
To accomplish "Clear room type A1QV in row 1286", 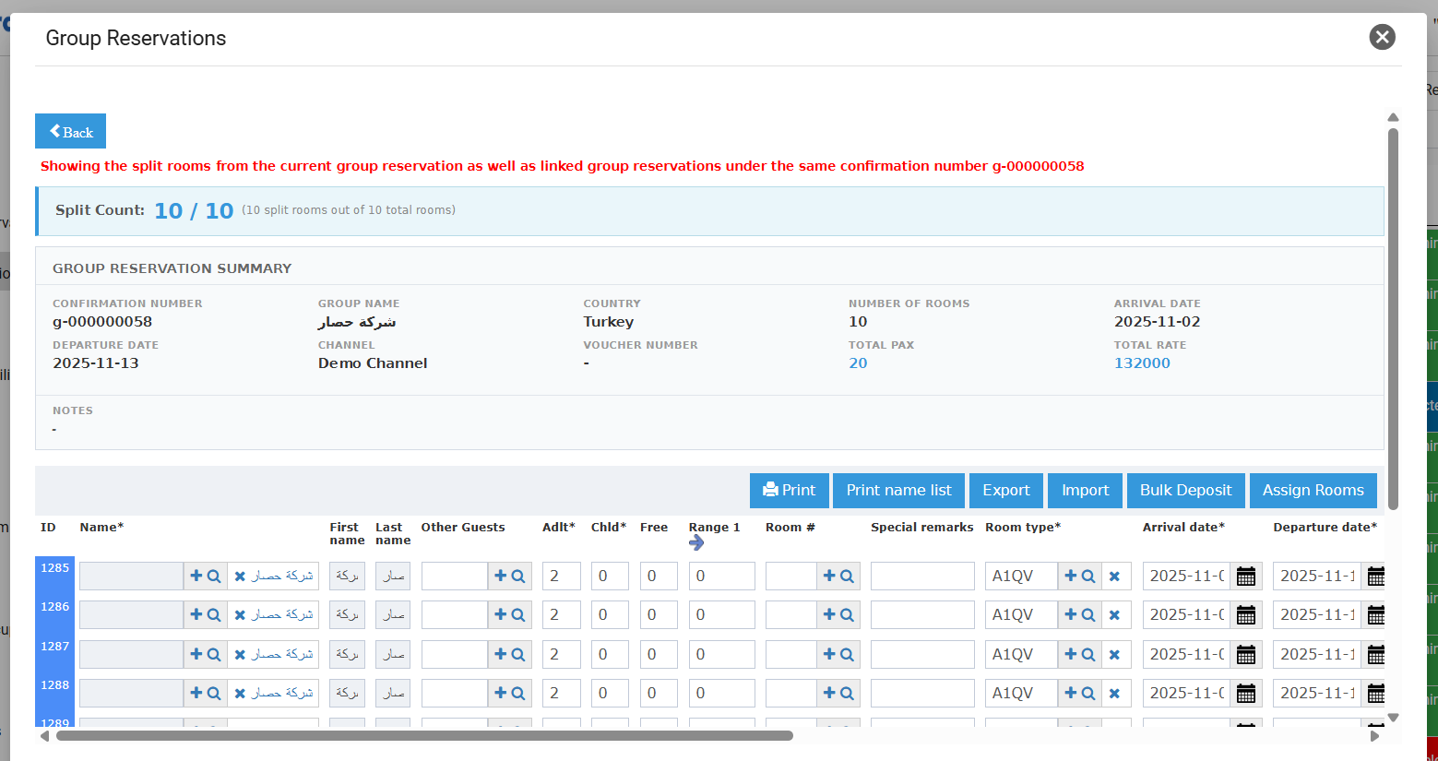I will (x=1114, y=614).
